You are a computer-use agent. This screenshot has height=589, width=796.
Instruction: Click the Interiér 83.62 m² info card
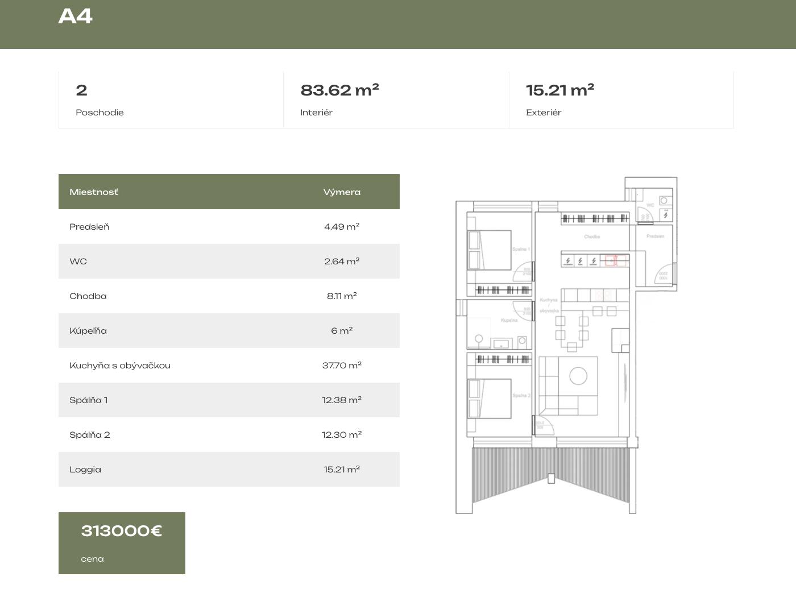coord(396,99)
